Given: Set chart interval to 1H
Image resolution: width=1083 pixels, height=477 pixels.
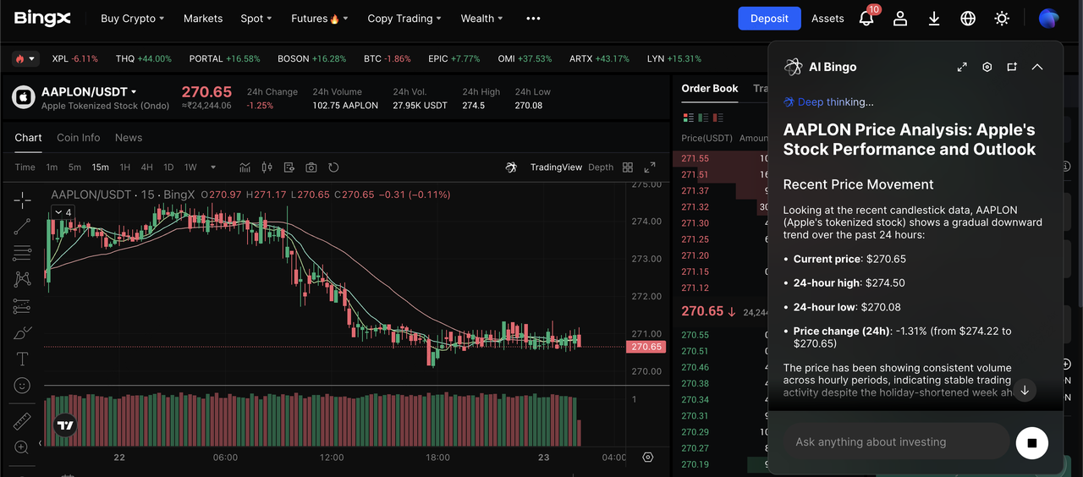Looking at the screenshot, I should point(124,167).
